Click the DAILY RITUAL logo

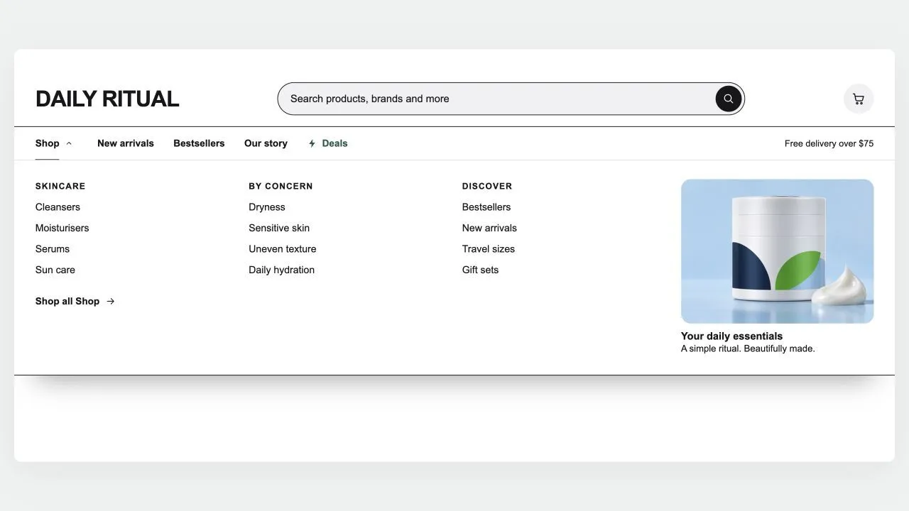tap(107, 99)
